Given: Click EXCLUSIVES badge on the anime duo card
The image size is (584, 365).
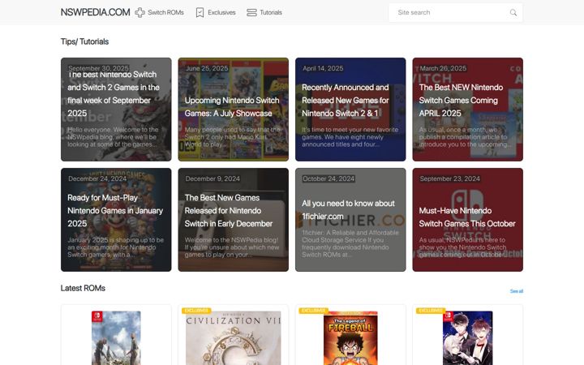Looking at the screenshot, I should (x=431, y=310).
